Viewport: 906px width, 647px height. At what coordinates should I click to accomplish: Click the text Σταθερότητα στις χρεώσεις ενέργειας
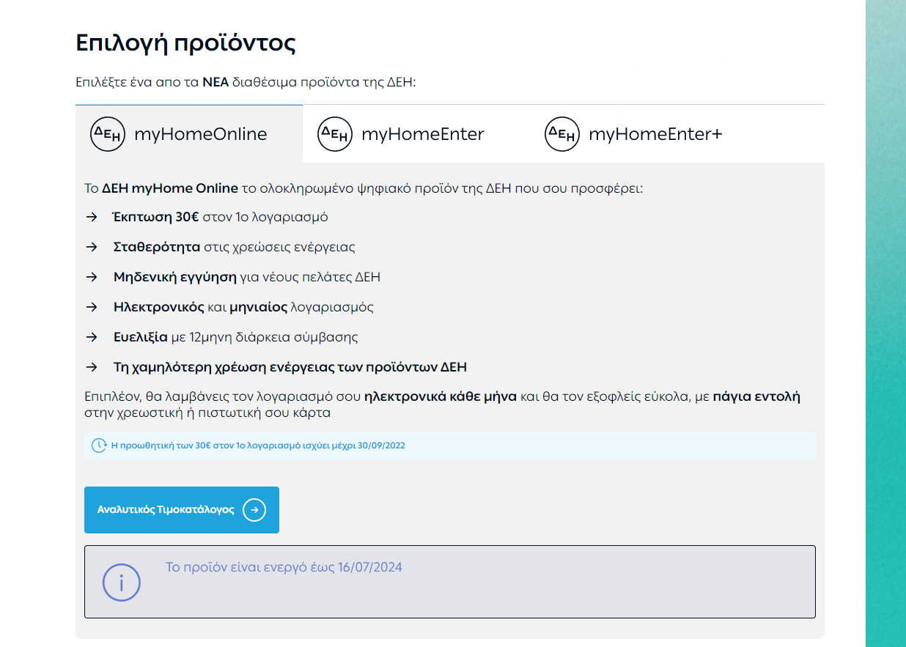(x=234, y=248)
